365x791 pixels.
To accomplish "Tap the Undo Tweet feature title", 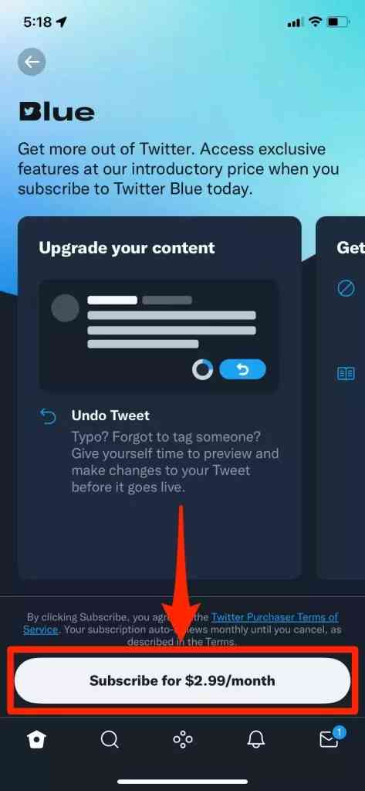I will [x=110, y=416].
